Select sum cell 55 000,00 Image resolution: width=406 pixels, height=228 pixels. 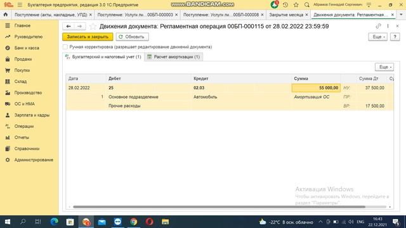[316, 88]
